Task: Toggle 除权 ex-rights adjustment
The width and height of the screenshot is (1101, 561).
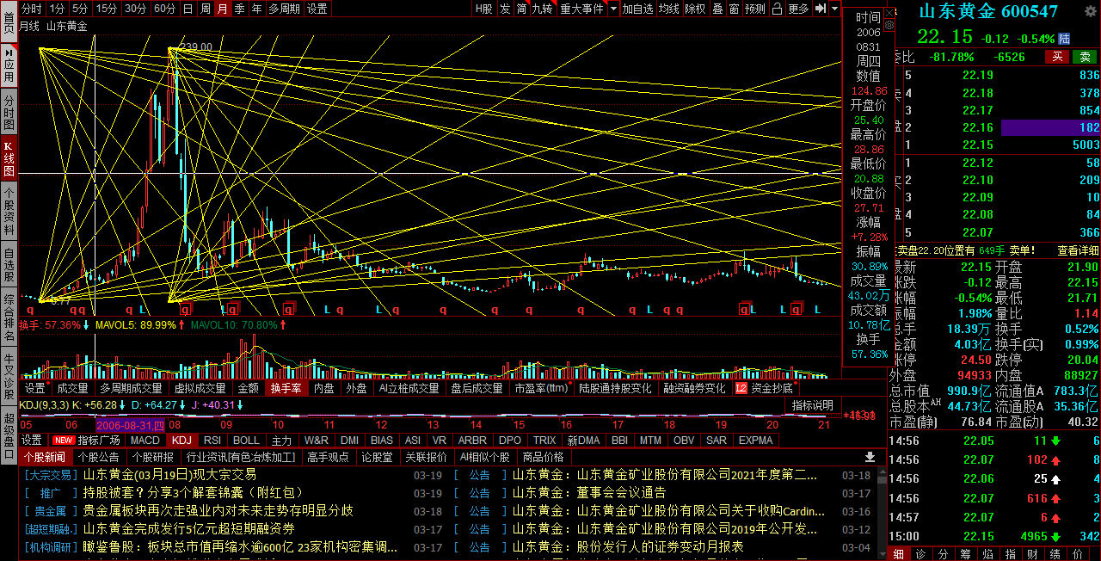Action: [x=695, y=9]
